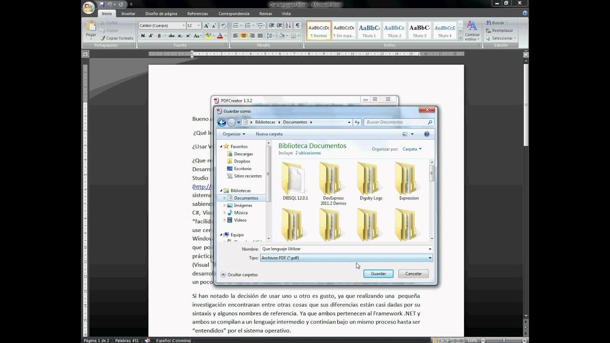Screen dimensions: 610x343
Task: Expand the Imágenes library node
Action: tap(224, 205)
